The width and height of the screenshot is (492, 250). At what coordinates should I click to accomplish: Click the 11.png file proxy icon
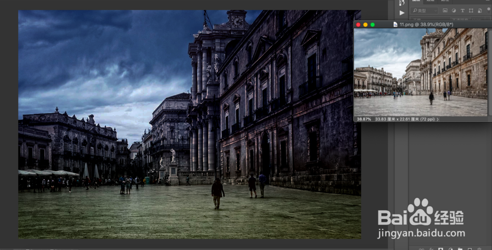pos(396,25)
